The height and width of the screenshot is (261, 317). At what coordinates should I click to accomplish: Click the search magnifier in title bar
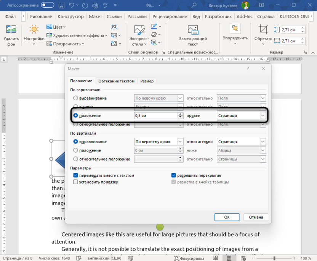(x=194, y=5)
